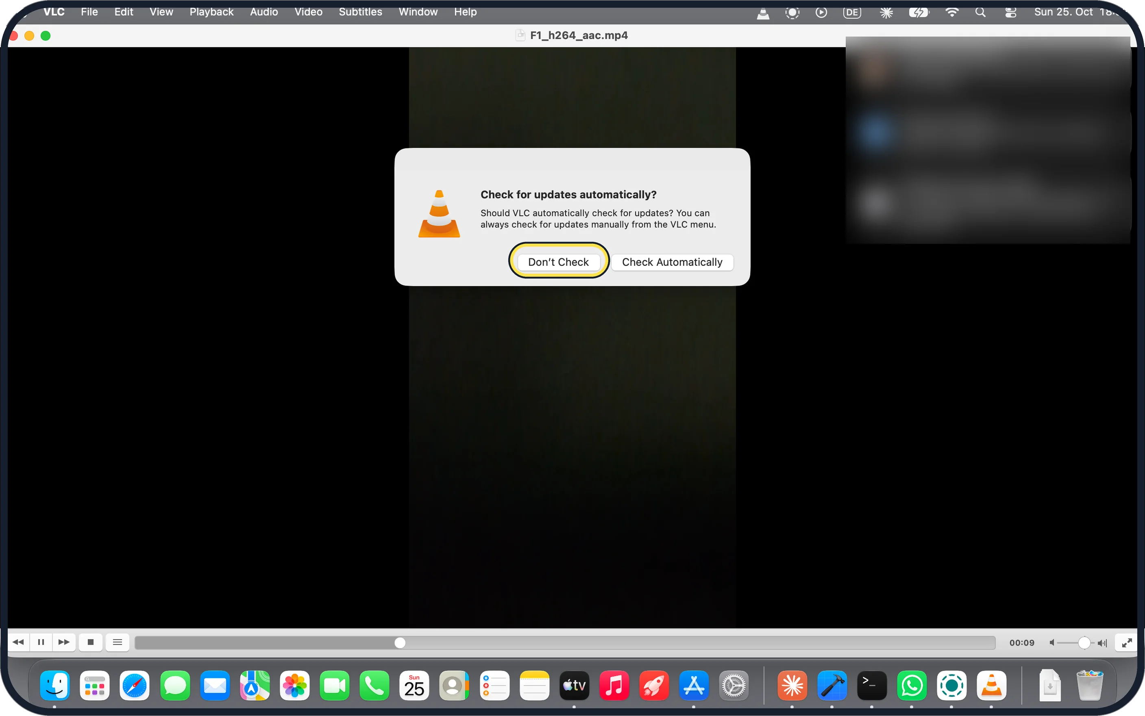This screenshot has height=716, width=1145.
Task: Open Messages from the Dock
Action: click(175, 685)
